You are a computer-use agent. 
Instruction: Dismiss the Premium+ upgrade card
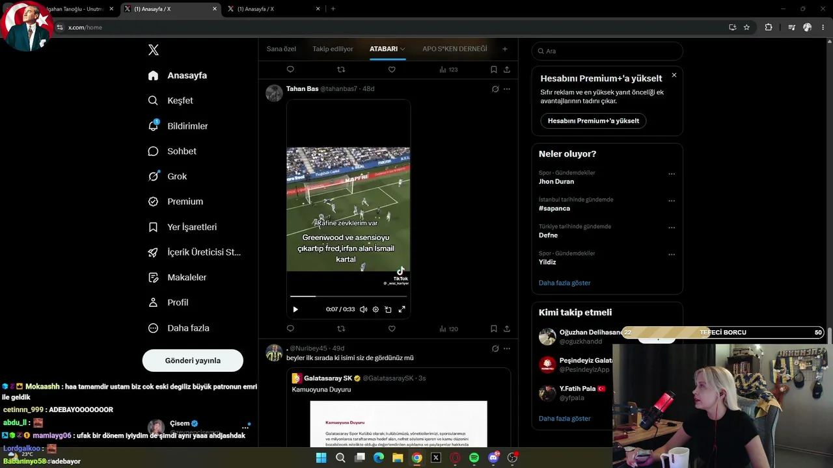(674, 75)
